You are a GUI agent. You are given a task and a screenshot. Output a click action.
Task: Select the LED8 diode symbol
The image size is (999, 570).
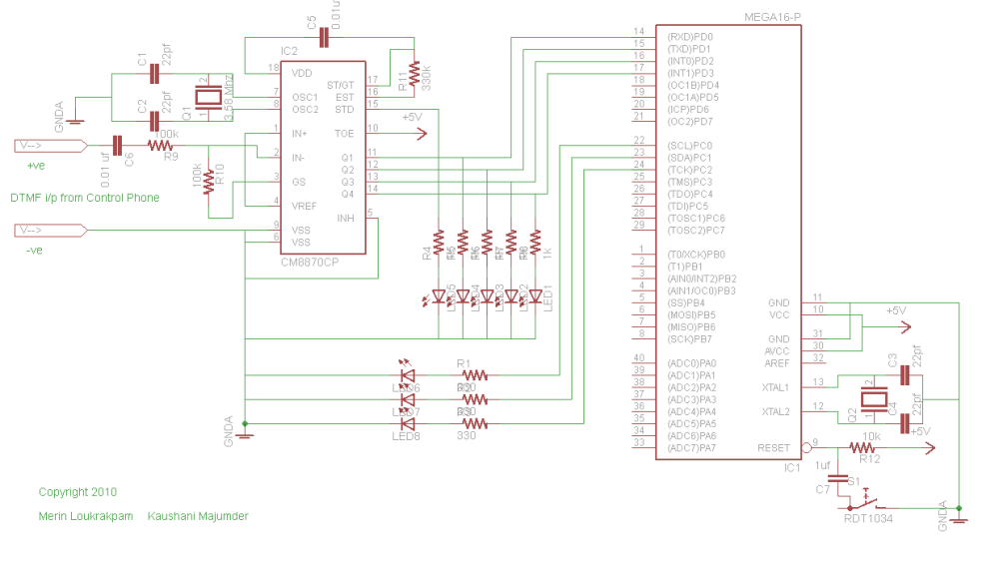(x=408, y=424)
